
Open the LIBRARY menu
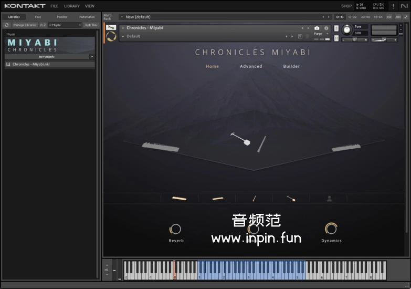coord(72,6)
